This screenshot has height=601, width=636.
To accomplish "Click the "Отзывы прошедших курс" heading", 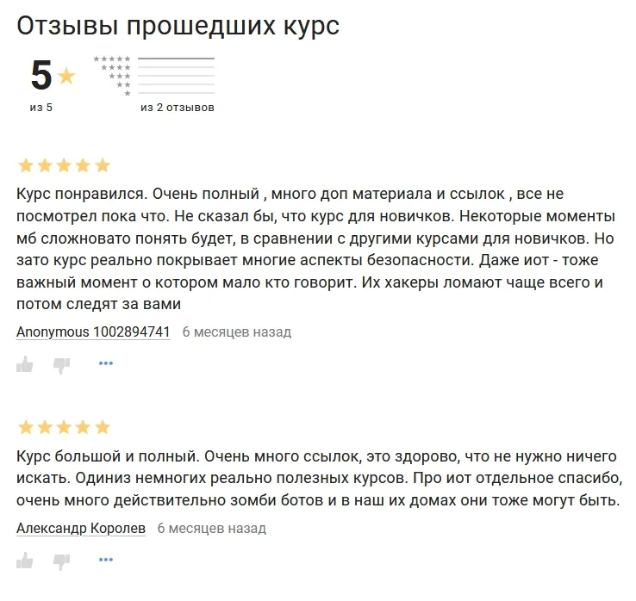I will [x=178, y=26].
